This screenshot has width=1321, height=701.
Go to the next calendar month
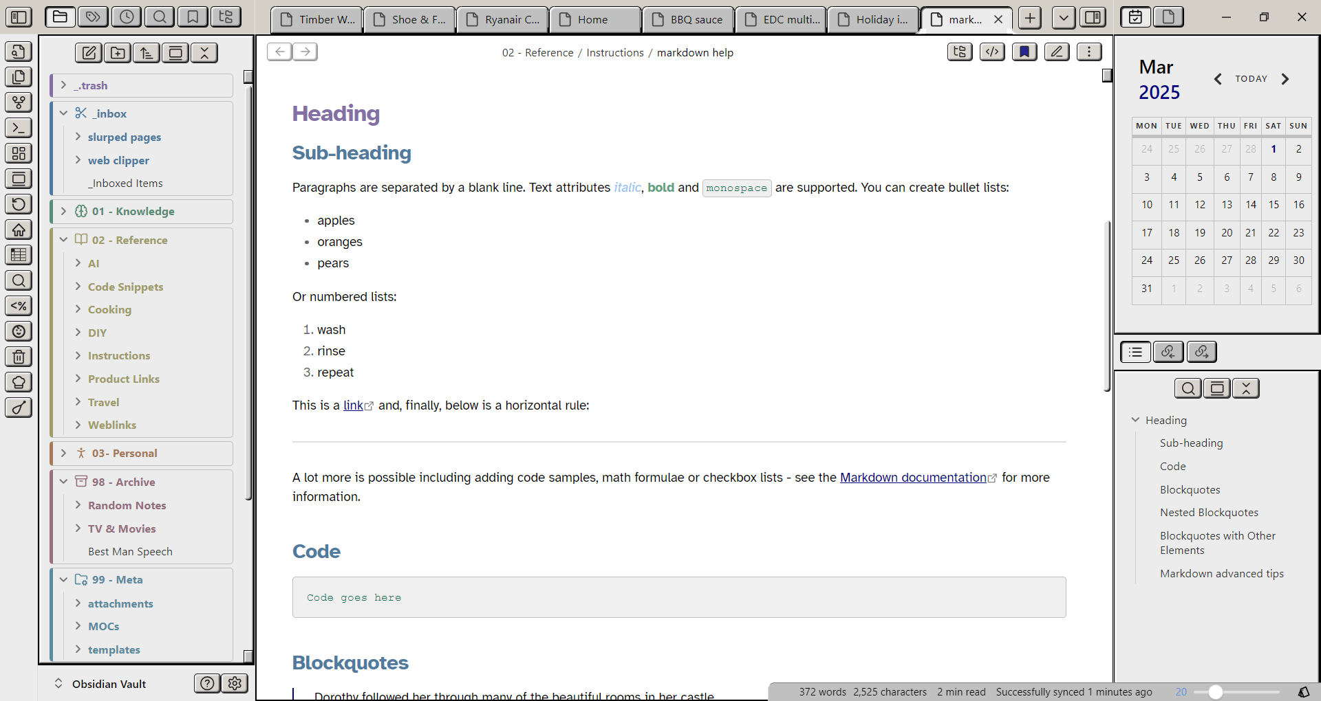tap(1285, 79)
